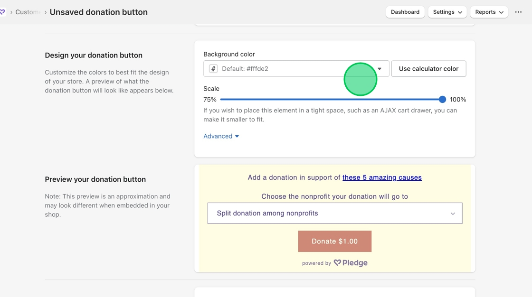Screen dimensions: 532x297
Task: Click the 'Design your donation button' heading
Action: [x=94, y=55]
